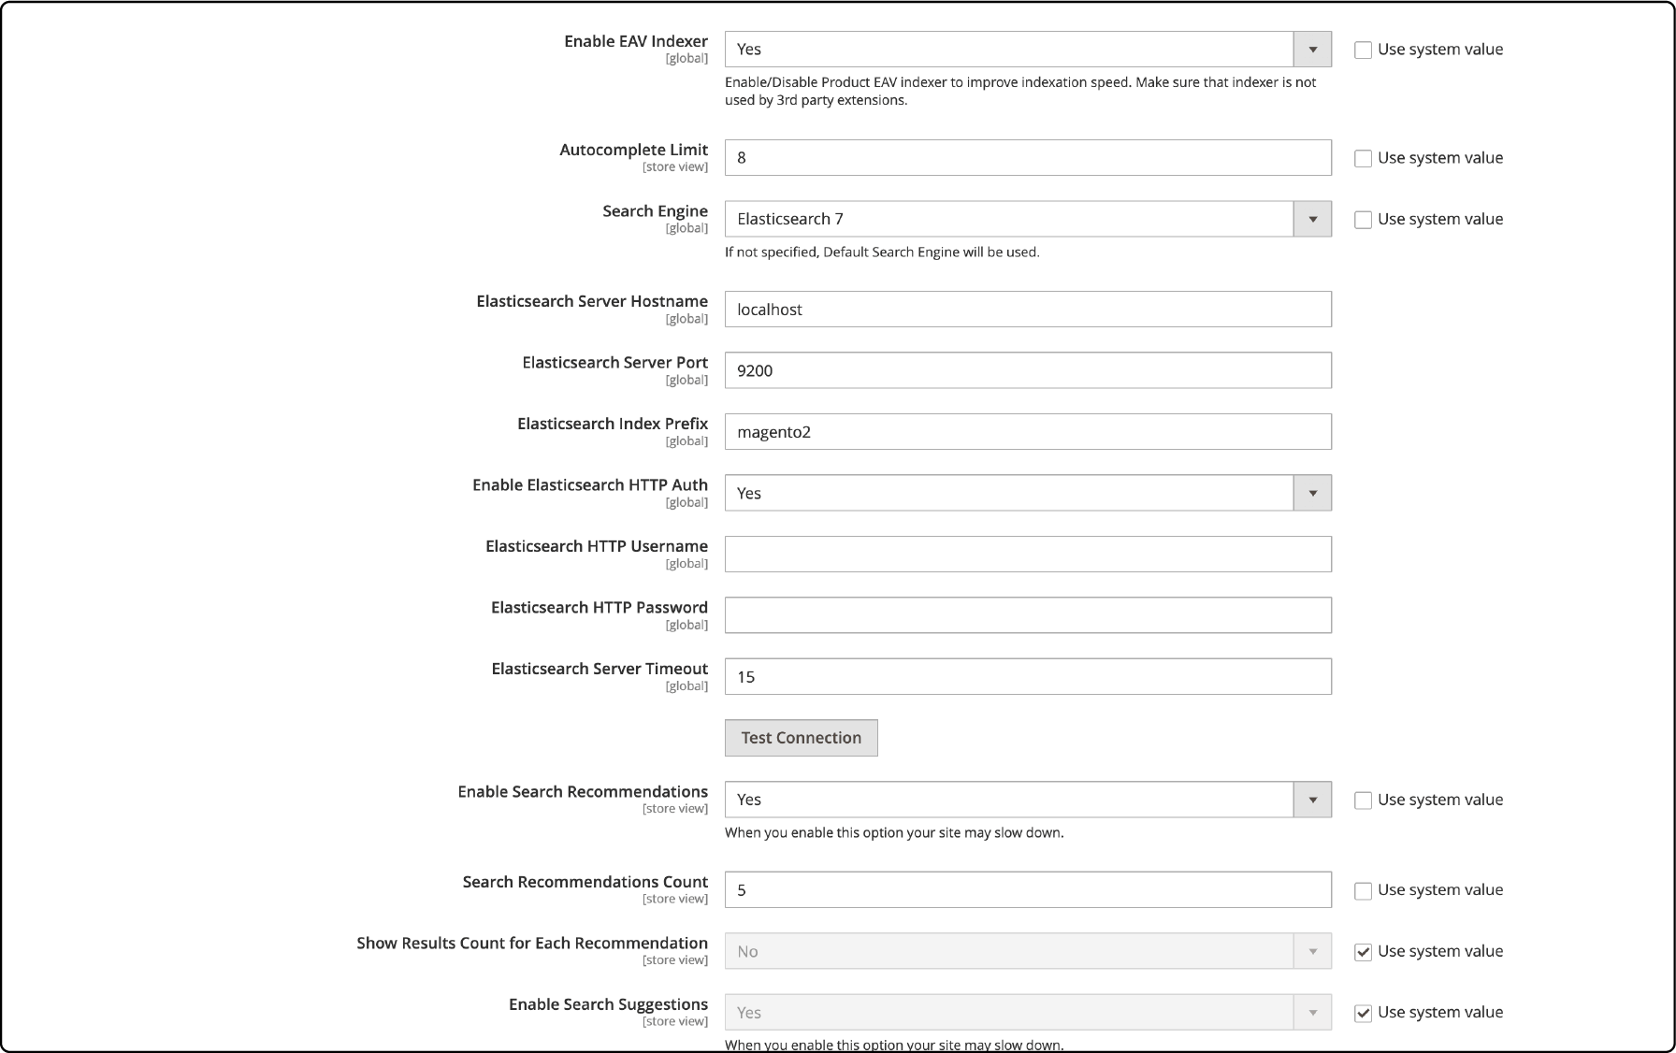Viewport: 1676px width, 1053px height.
Task: Click the Show Results Count for Each Recommendation label
Action: pyautogui.click(x=532, y=943)
